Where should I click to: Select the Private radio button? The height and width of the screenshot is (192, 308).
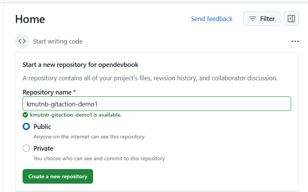26,148
